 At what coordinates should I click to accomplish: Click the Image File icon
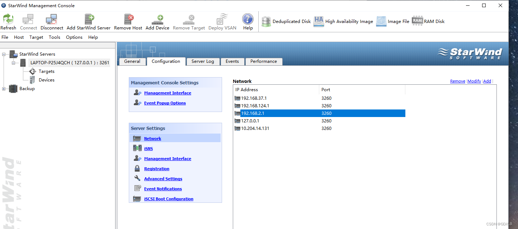[x=381, y=22]
